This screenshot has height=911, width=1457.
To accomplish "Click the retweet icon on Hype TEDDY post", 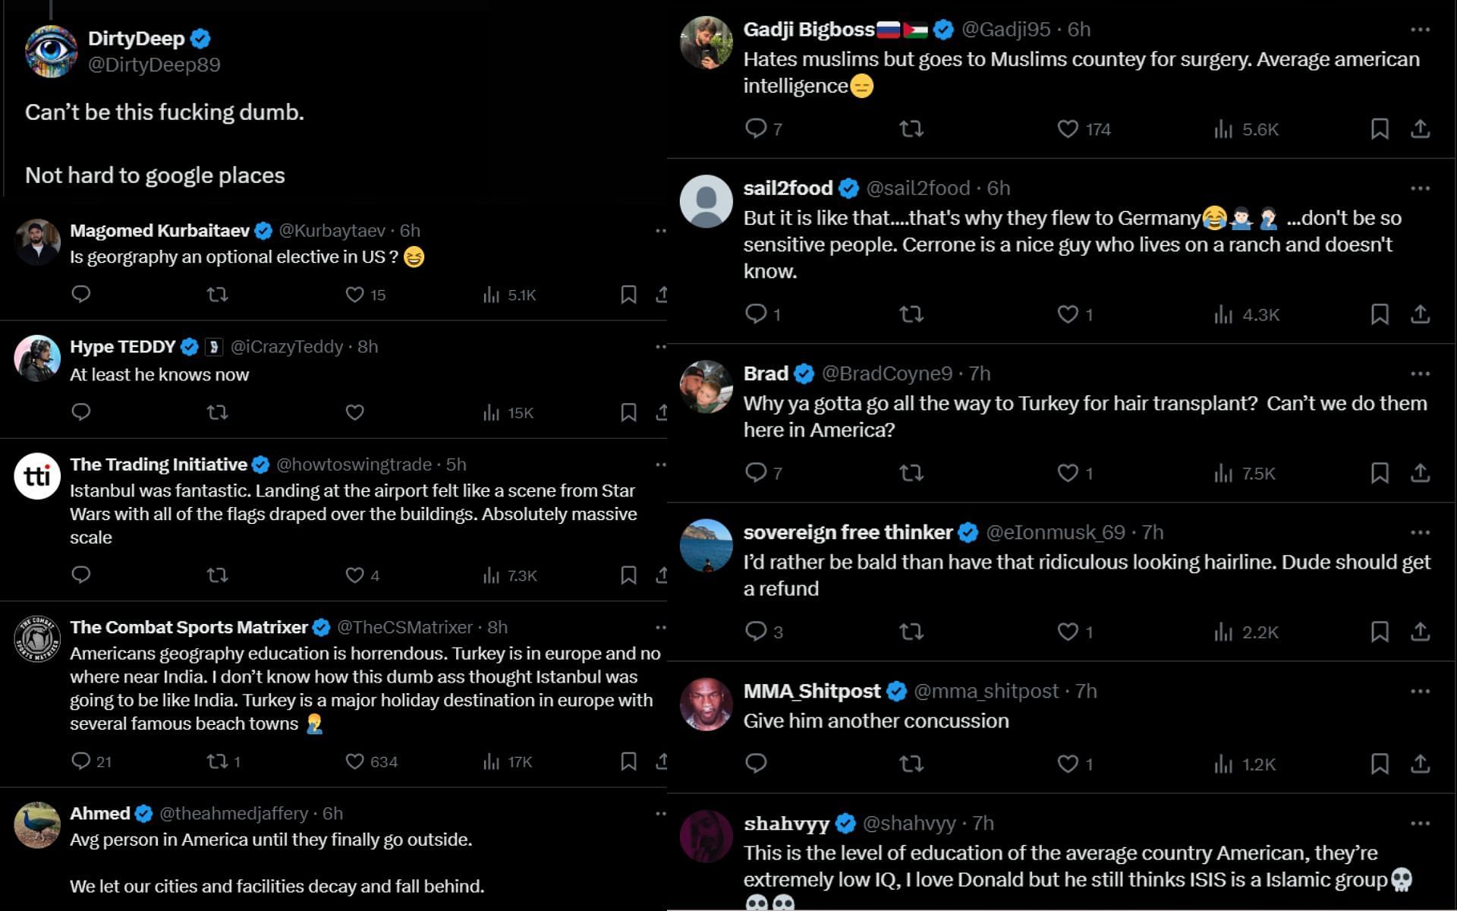I will [219, 411].
